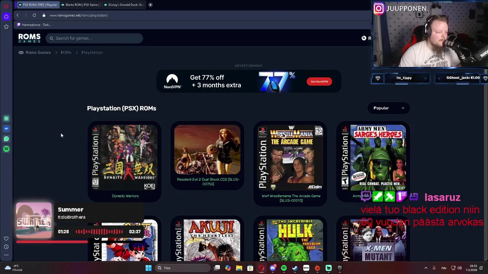
Task: Go to the ROMs breadcrumb
Action: [x=66, y=53]
